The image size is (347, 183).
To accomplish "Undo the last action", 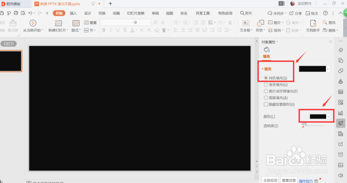I will click(x=30, y=13).
